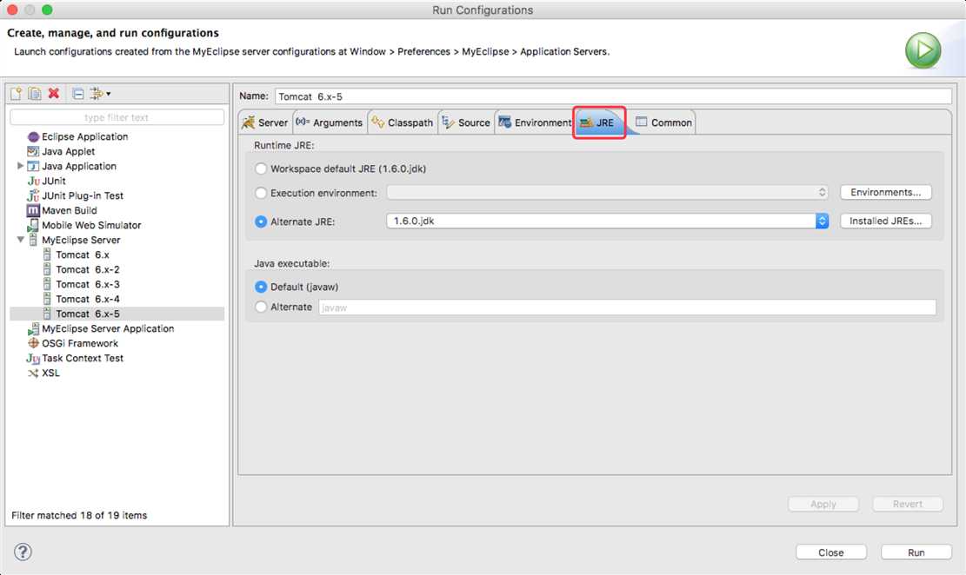
Task: Select the XSL configuration icon
Action: (33, 373)
